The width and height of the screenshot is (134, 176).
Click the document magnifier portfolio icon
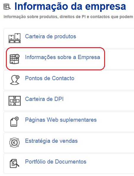coord(14,163)
